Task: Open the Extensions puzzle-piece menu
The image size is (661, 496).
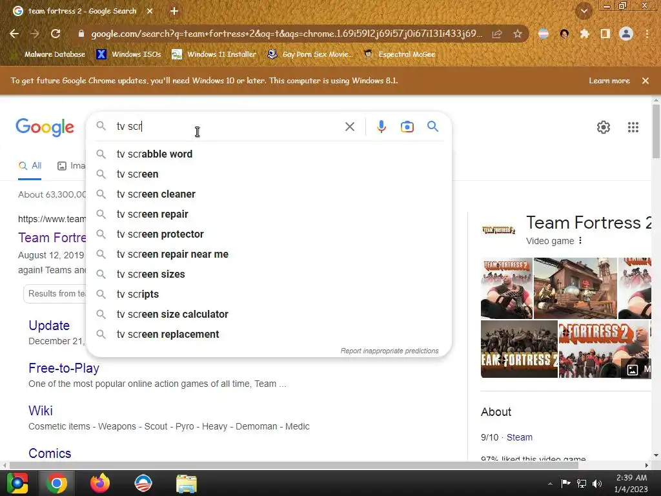Action: point(584,34)
